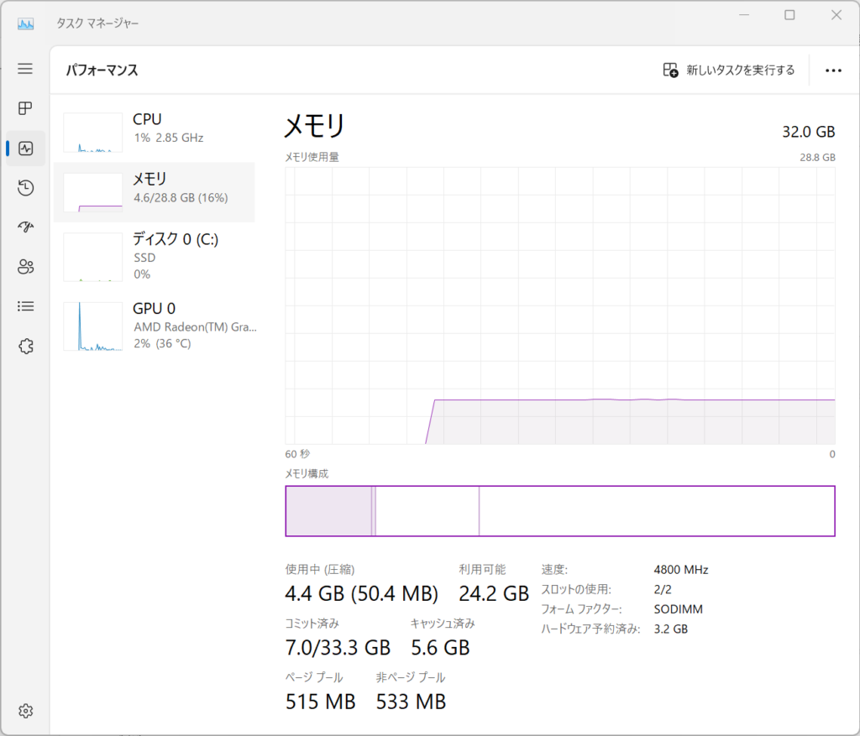Click the 4800 MHz speed value
The image size is (860, 736).
(x=680, y=570)
